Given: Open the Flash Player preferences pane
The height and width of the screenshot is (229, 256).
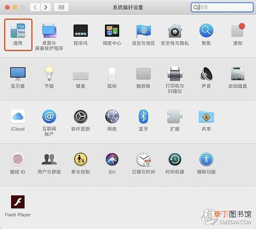Looking at the screenshot, I should [18, 206].
